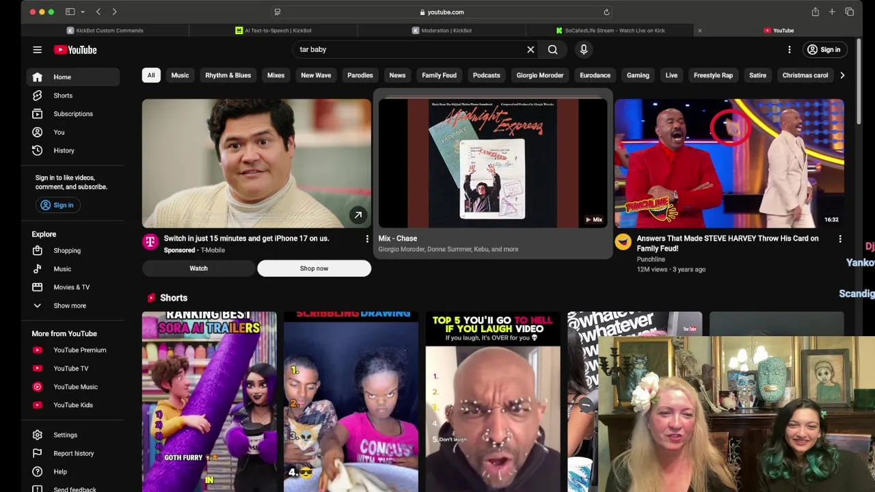Open Help in the sidebar
This screenshot has height=492, width=875.
[x=74, y=471]
